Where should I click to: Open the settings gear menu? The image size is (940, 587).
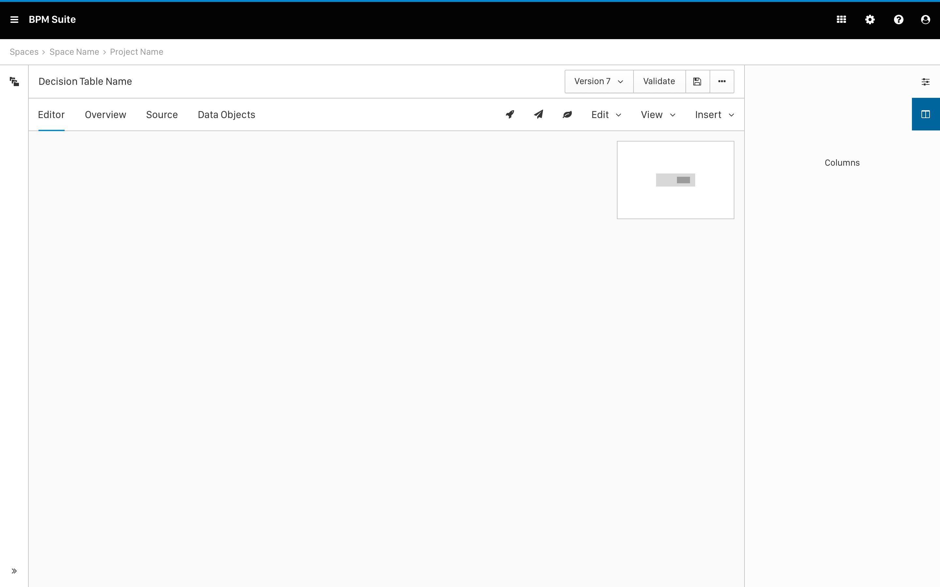click(x=870, y=20)
